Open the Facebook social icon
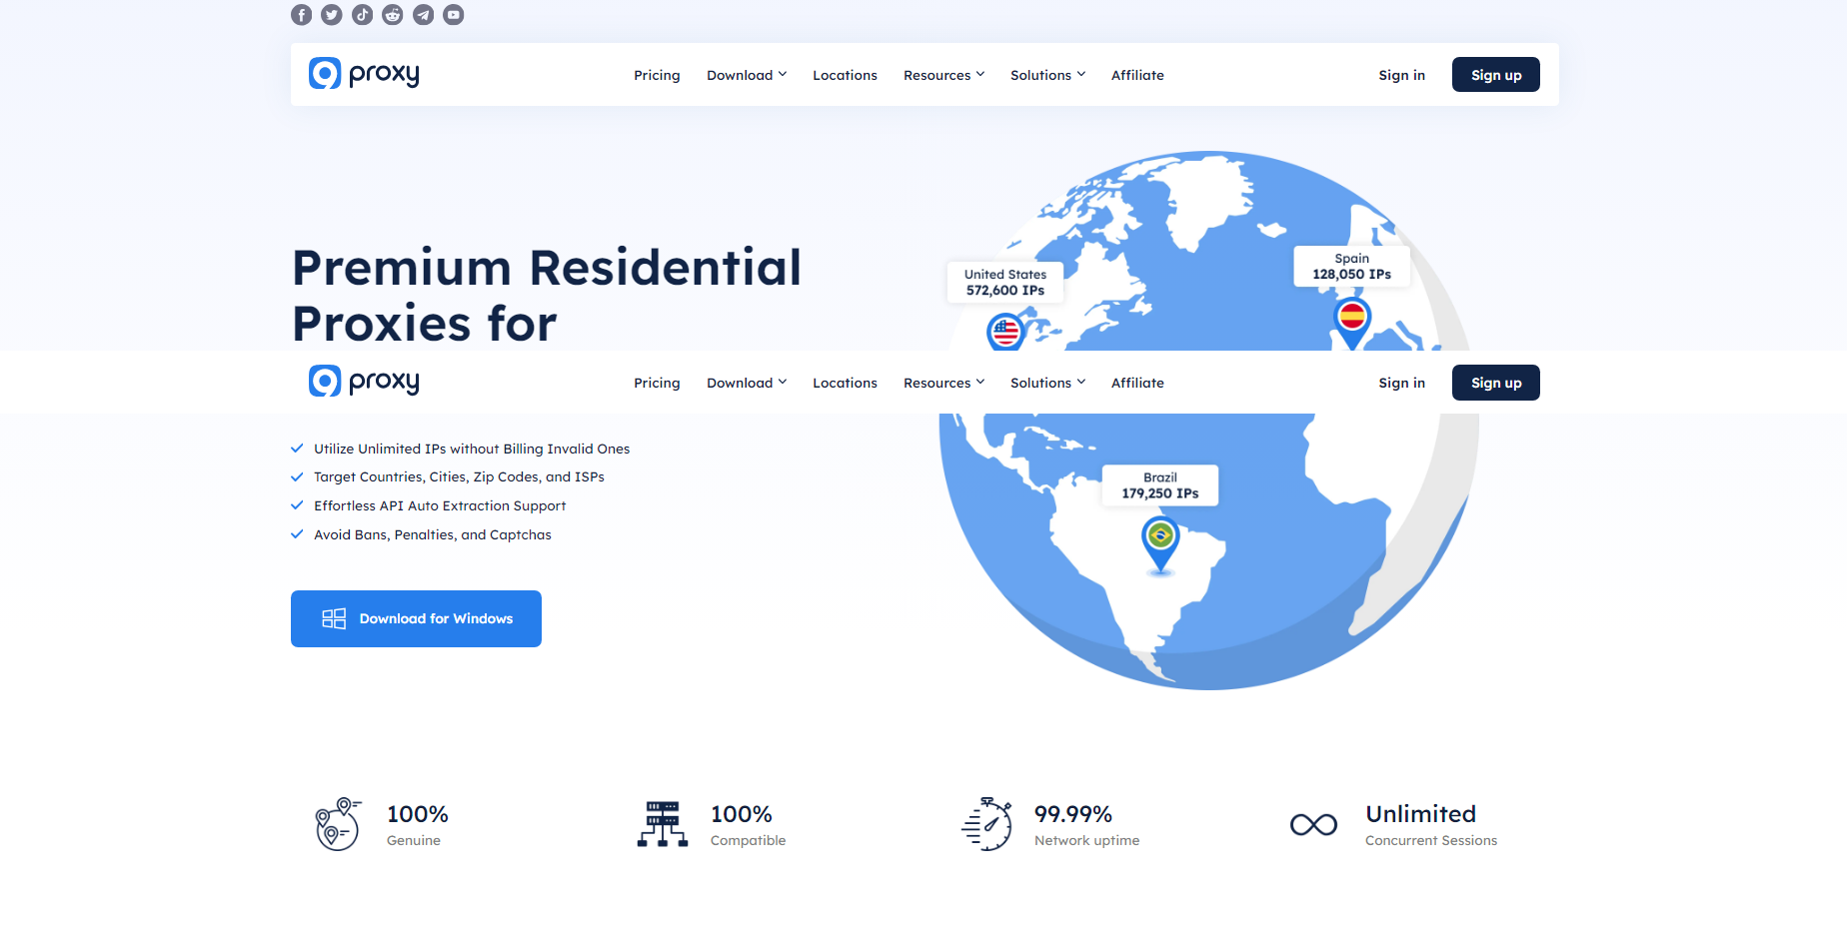 (302, 15)
